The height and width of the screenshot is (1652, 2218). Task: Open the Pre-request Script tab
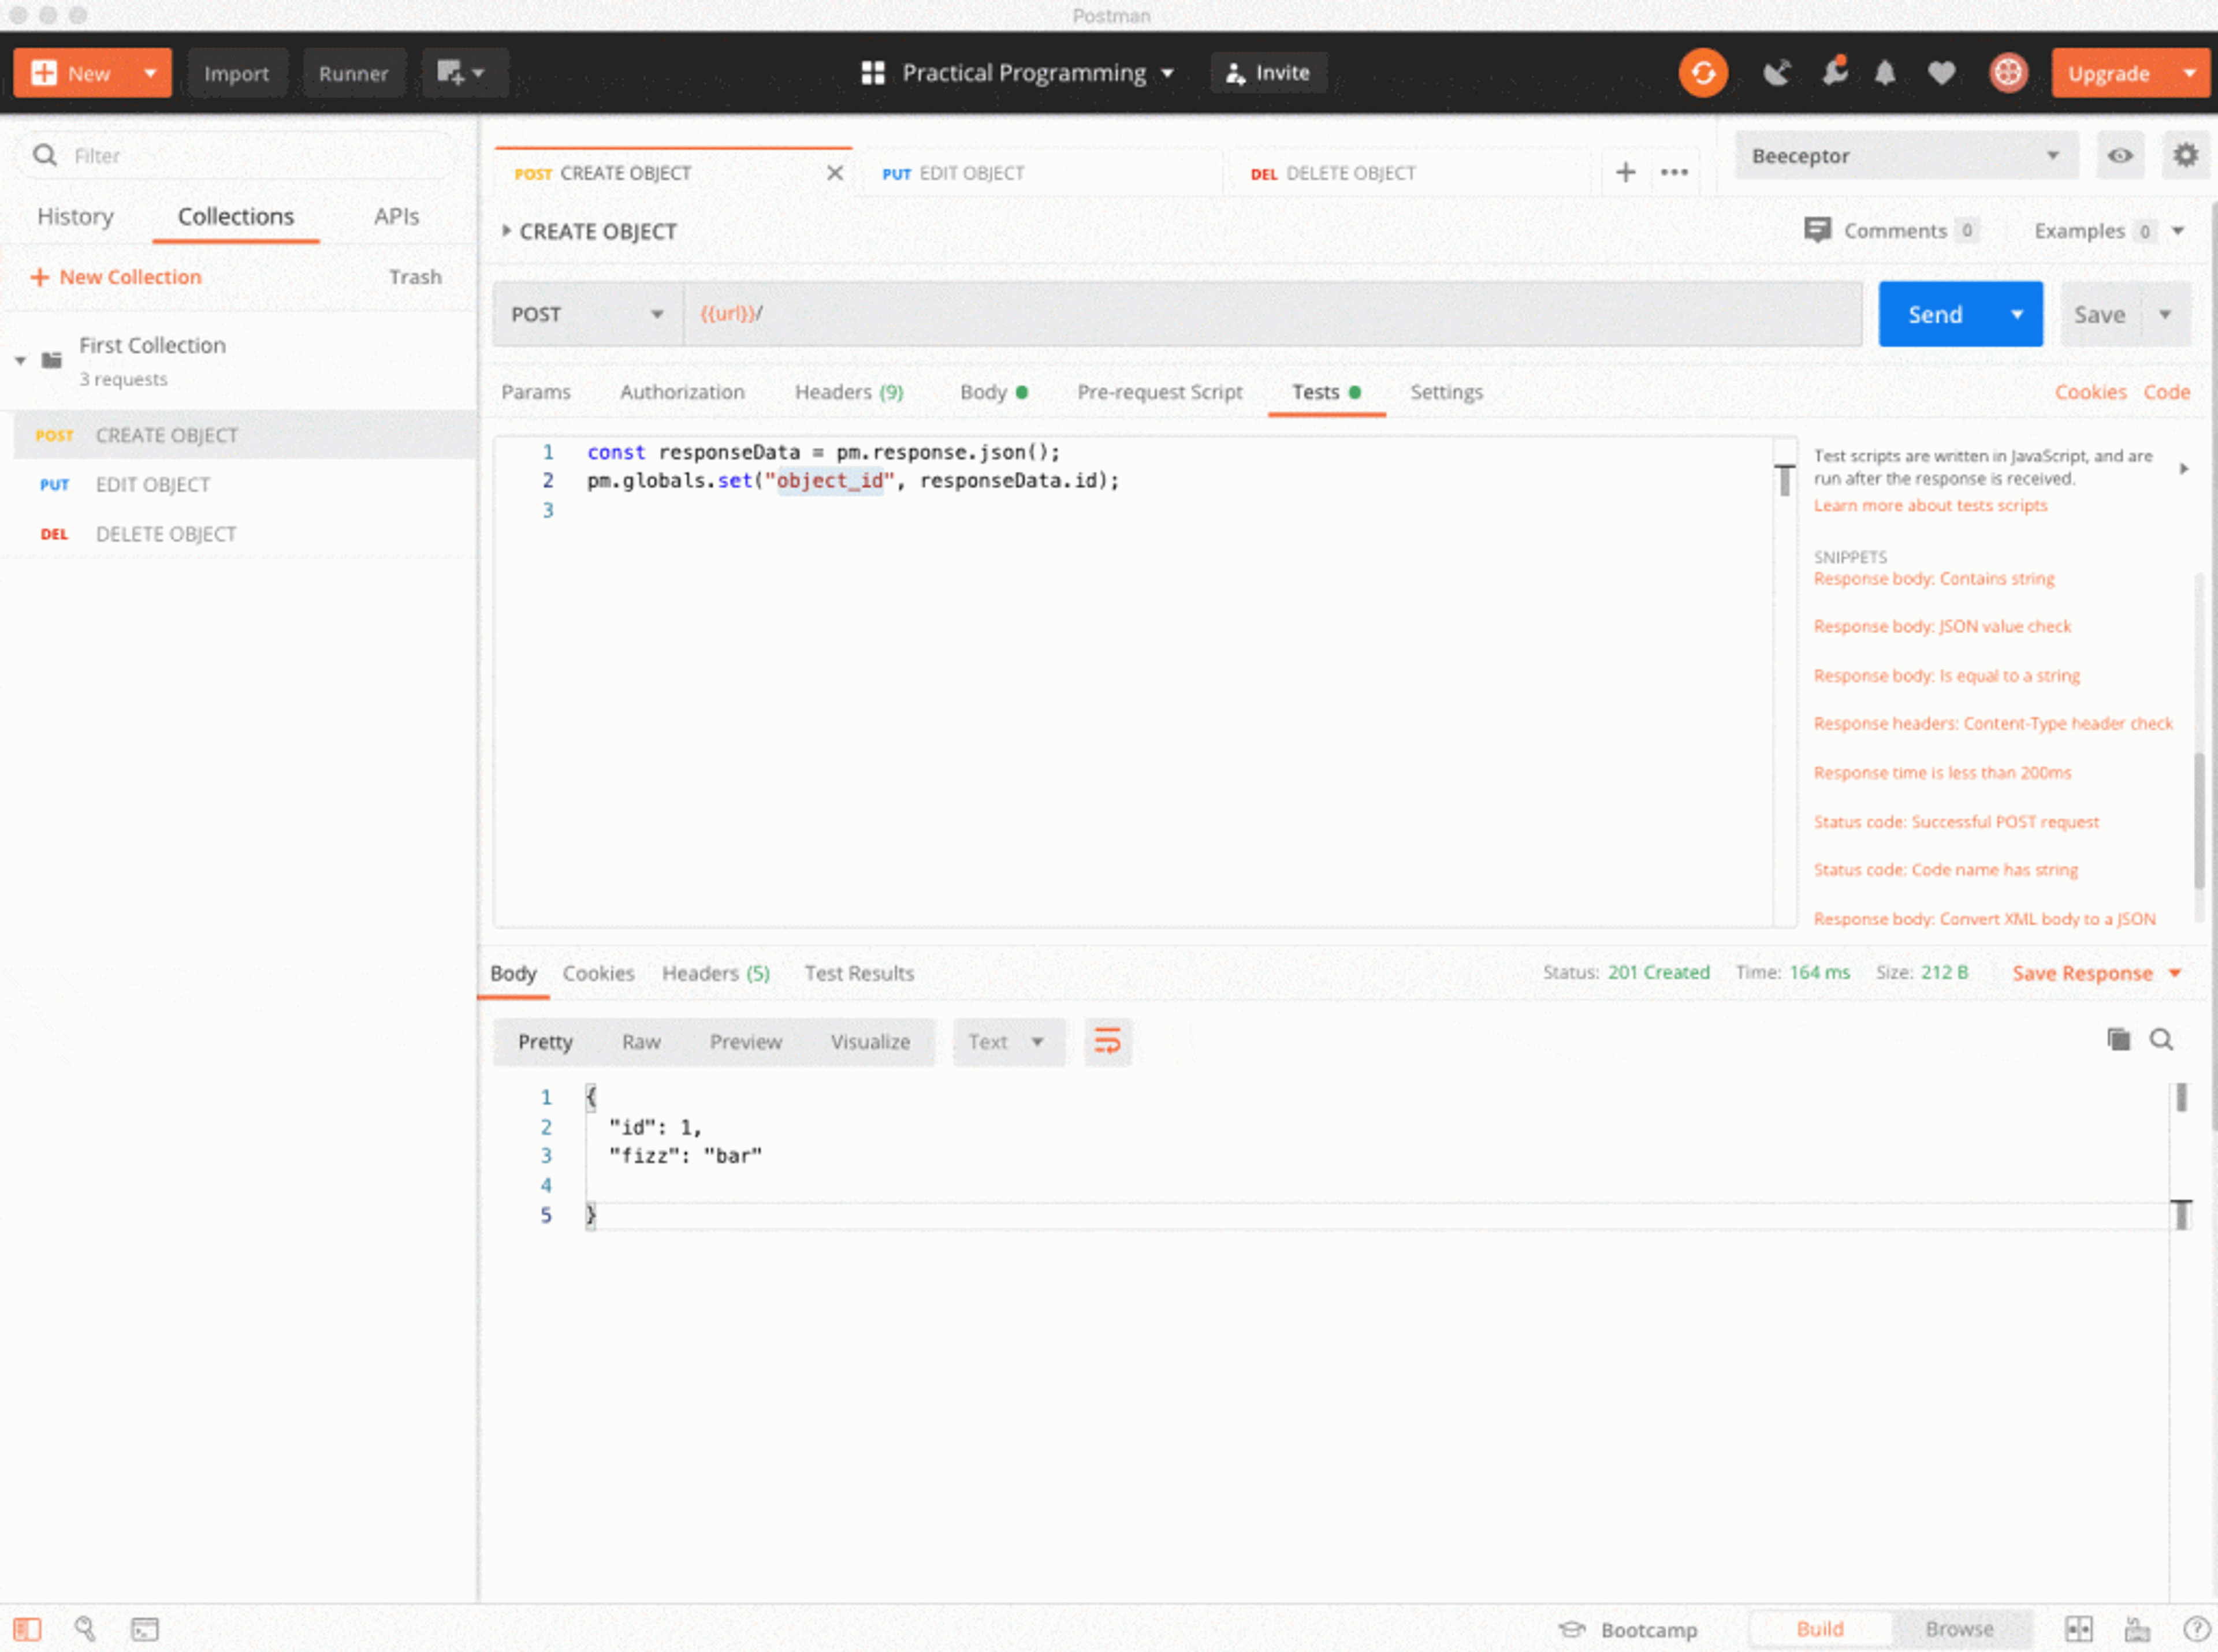click(x=1159, y=392)
